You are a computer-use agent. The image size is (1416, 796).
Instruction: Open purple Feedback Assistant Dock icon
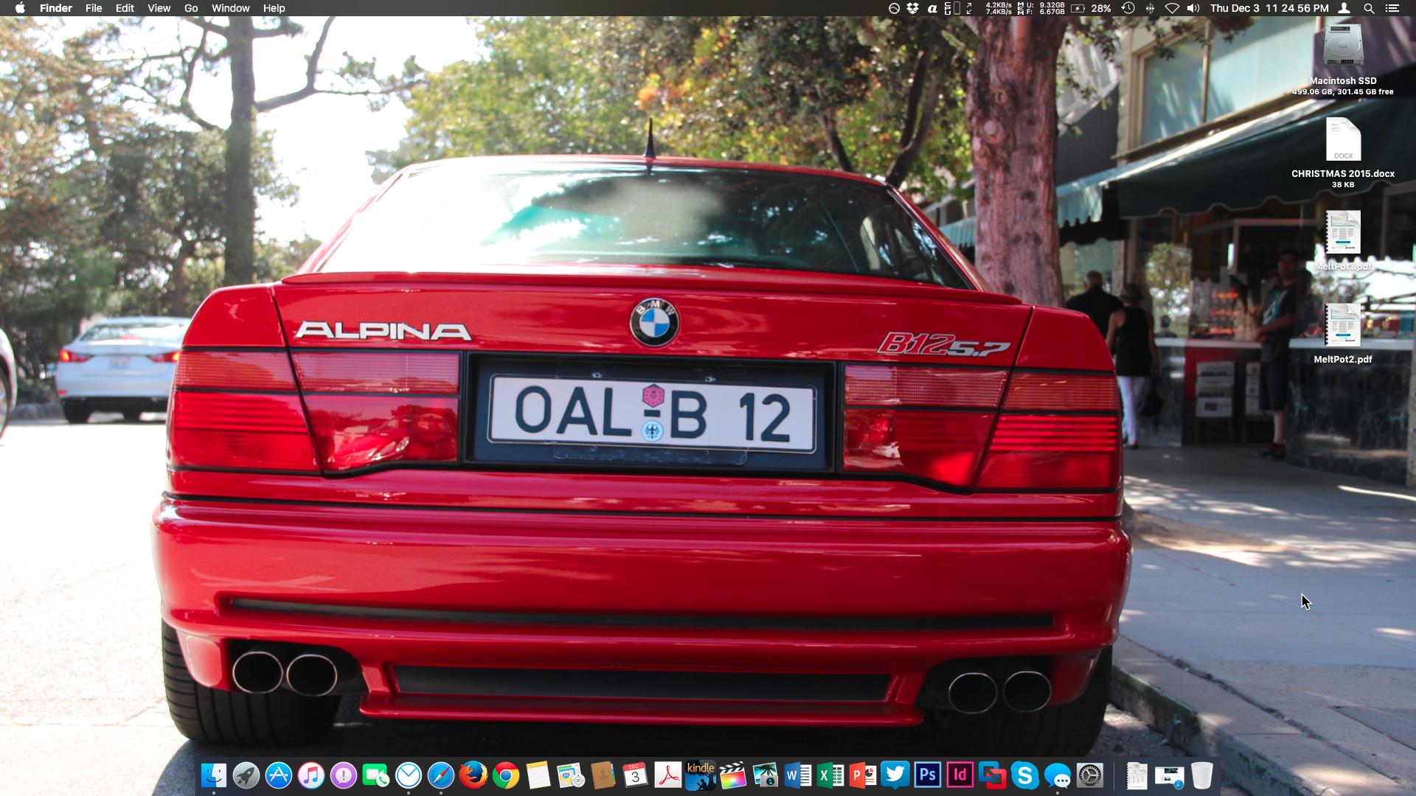[x=344, y=775]
